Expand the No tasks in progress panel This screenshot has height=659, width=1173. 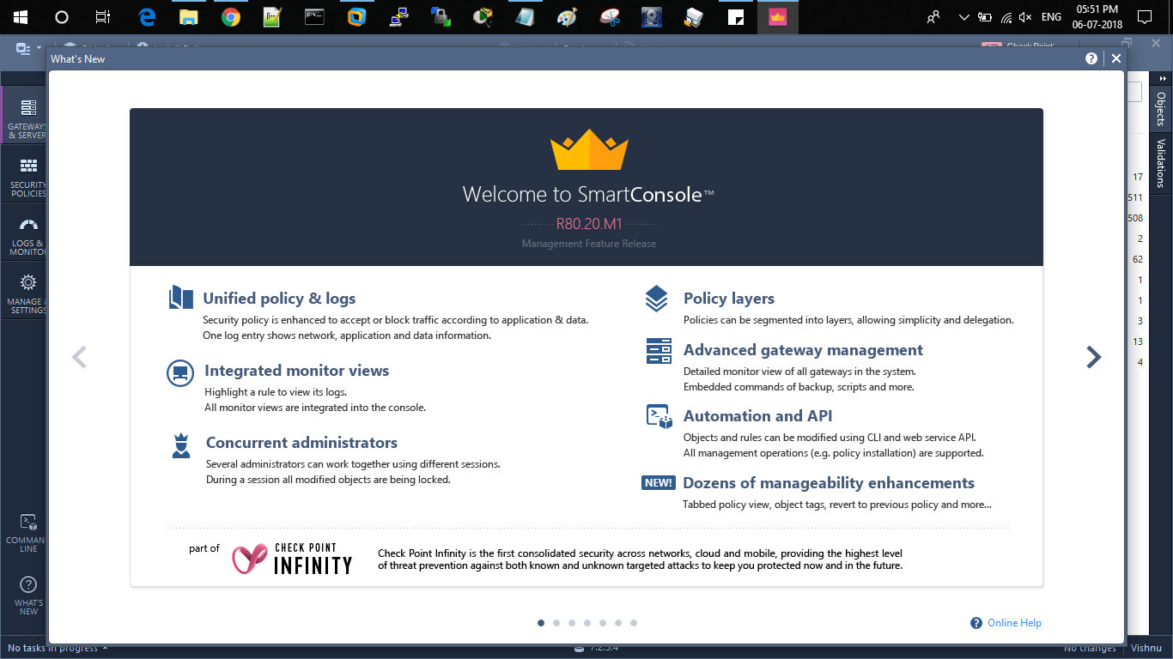58,648
